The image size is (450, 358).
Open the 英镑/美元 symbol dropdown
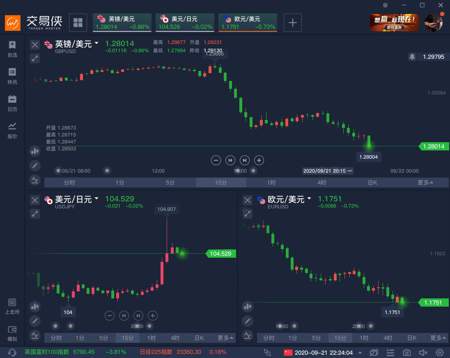pos(96,43)
